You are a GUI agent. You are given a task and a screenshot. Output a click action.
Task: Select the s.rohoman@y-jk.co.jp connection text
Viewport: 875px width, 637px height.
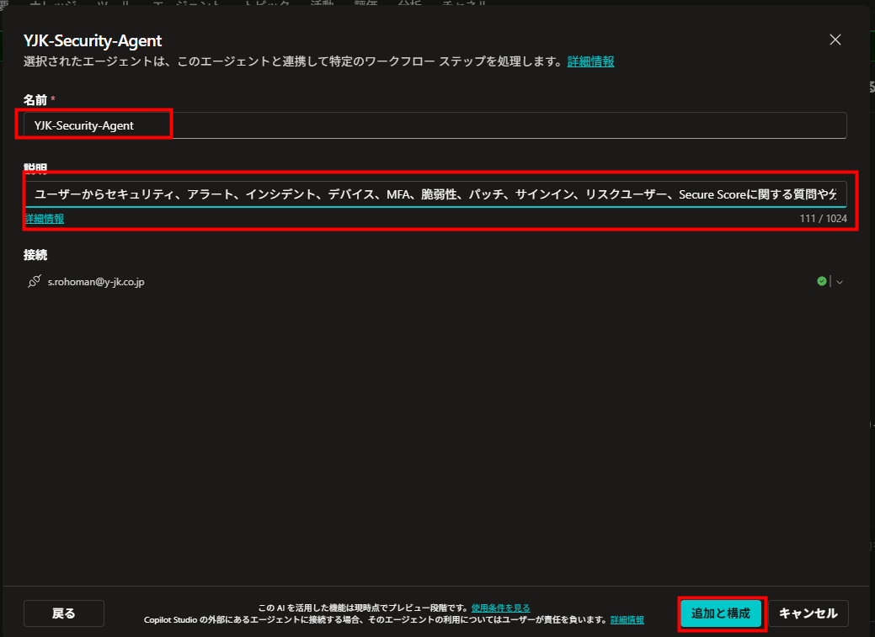pyautogui.click(x=96, y=282)
